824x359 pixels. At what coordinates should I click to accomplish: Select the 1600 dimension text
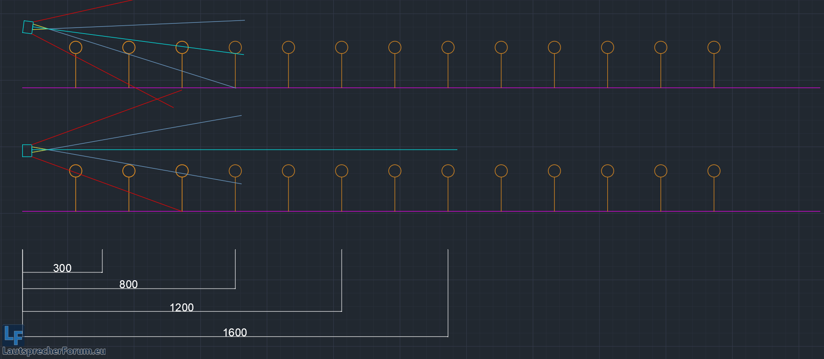[235, 332]
